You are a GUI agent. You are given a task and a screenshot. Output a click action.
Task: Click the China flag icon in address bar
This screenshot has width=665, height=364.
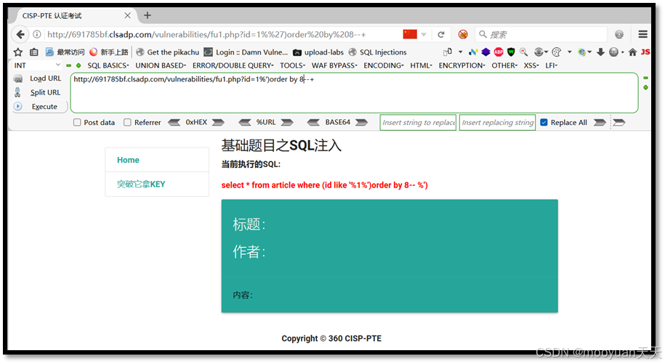(410, 34)
